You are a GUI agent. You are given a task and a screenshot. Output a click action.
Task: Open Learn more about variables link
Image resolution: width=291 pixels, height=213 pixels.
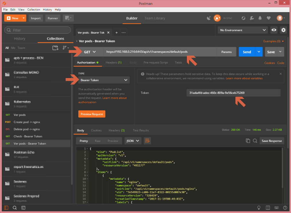coord(244,78)
